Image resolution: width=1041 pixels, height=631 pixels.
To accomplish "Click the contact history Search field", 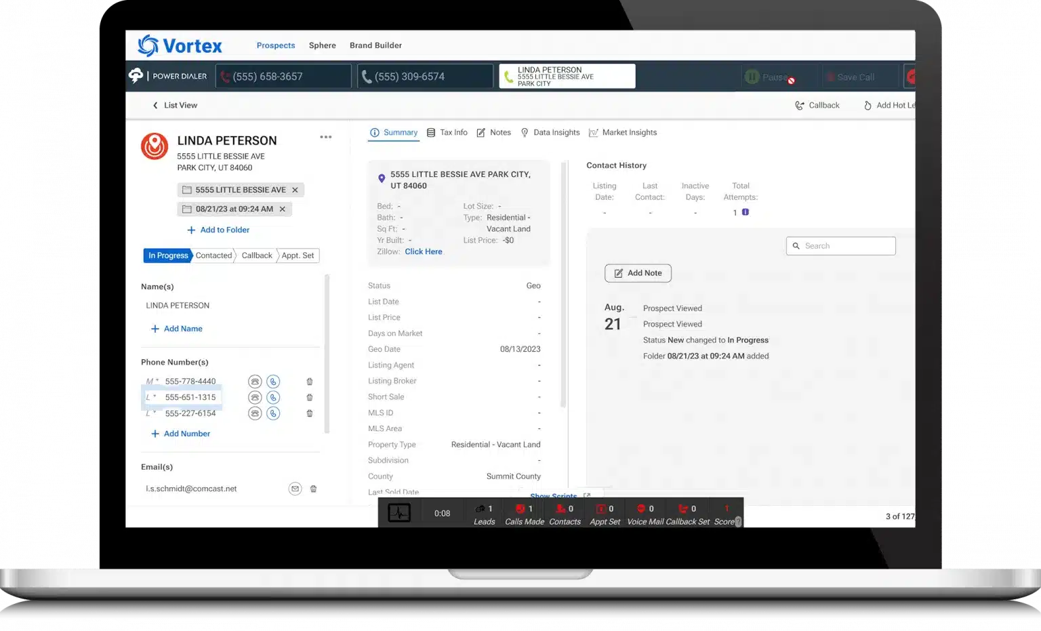I will pos(841,246).
